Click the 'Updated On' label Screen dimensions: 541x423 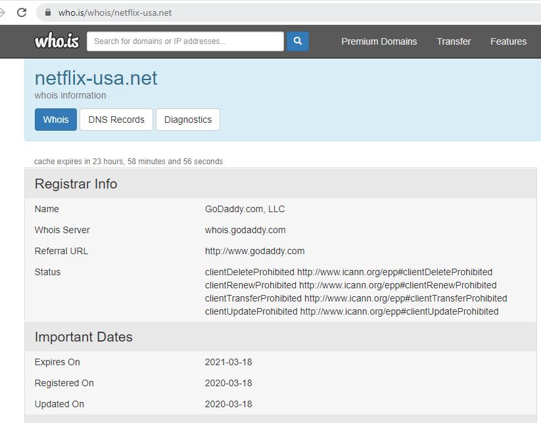pos(59,404)
